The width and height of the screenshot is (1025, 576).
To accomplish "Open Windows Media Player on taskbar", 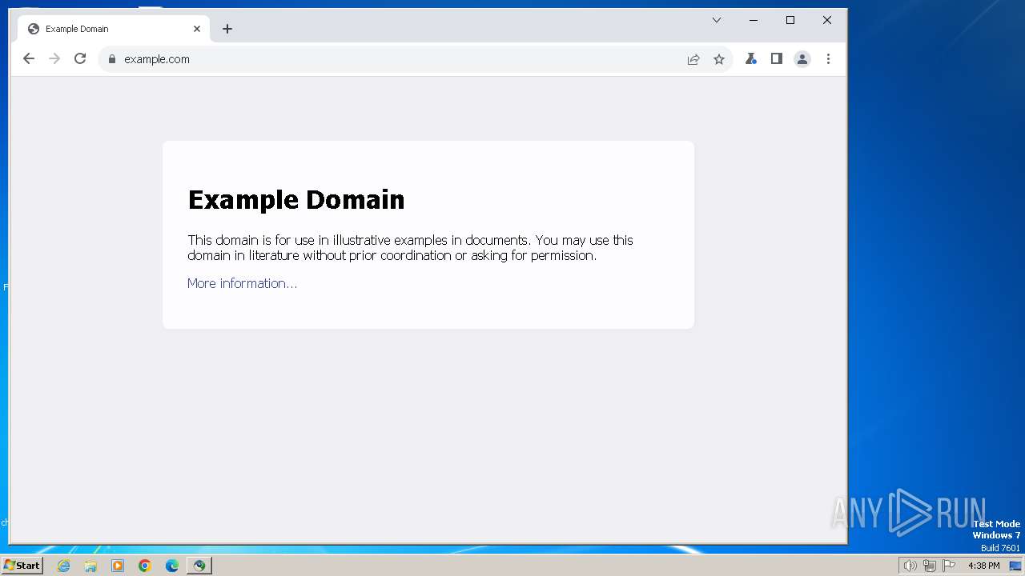I will coord(118,566).
